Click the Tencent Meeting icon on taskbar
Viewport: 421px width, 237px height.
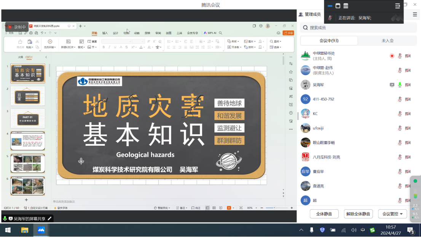click(41, 230)
